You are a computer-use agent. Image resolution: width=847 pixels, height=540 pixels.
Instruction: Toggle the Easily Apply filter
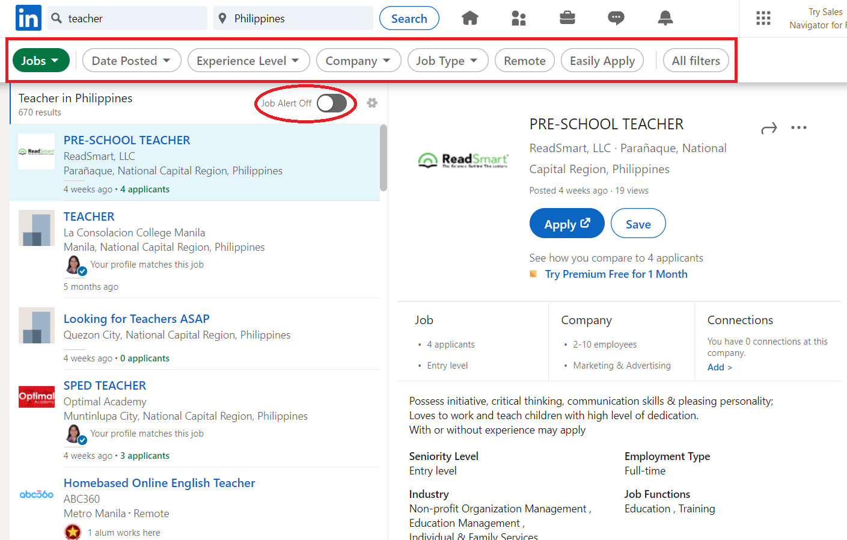click(x=602, y=61)
